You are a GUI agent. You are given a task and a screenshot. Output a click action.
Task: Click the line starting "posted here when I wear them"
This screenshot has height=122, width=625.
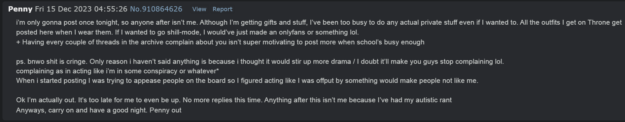point(187,32)
